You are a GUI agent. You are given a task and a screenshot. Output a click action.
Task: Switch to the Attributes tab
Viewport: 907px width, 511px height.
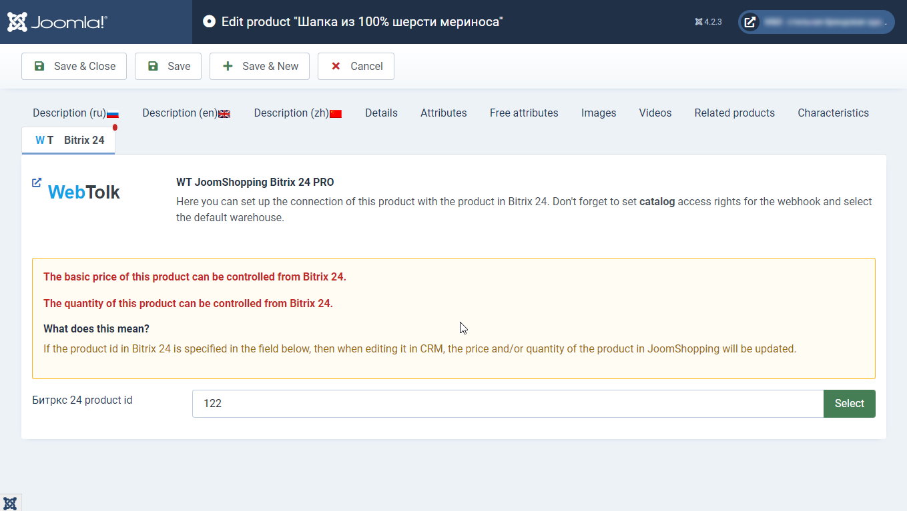coord(443,113)
